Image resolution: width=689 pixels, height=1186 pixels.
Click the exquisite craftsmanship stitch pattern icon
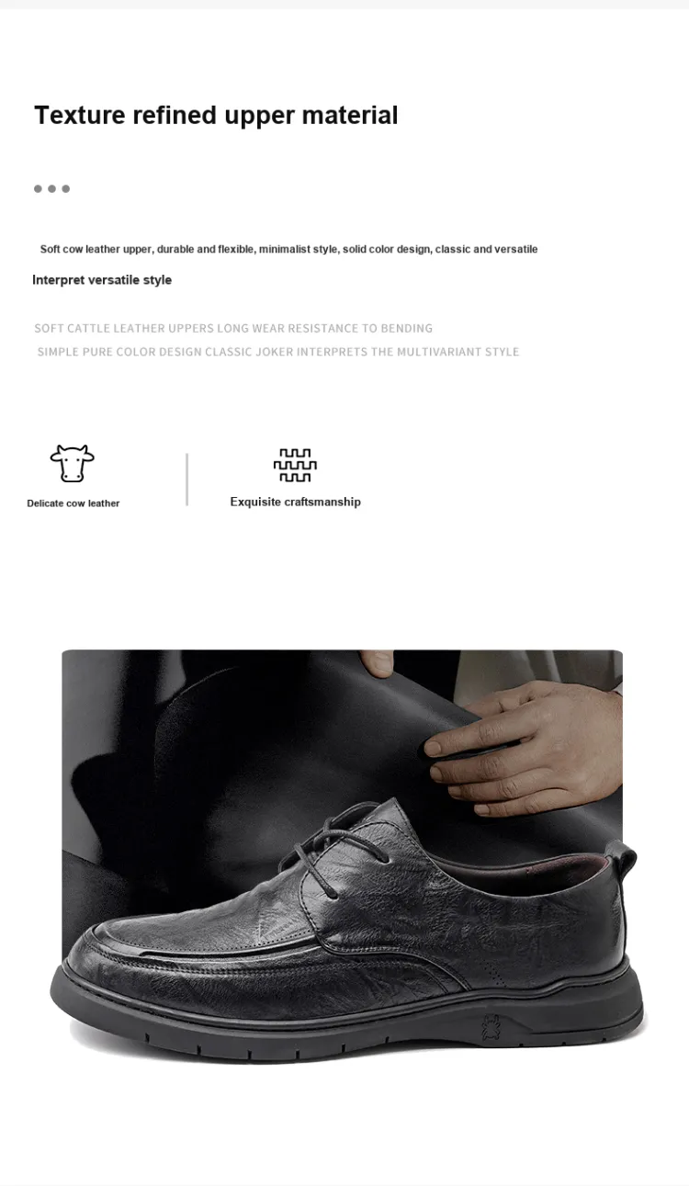(x=295, y=465)
